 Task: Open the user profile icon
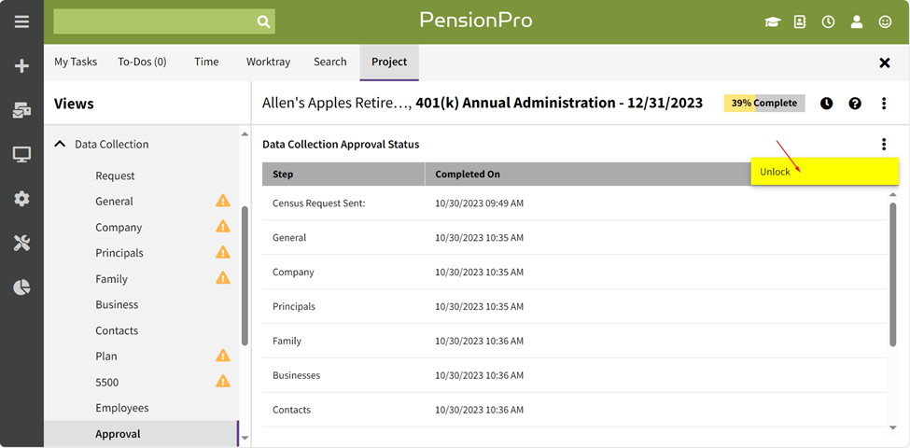tap(856, 22)
